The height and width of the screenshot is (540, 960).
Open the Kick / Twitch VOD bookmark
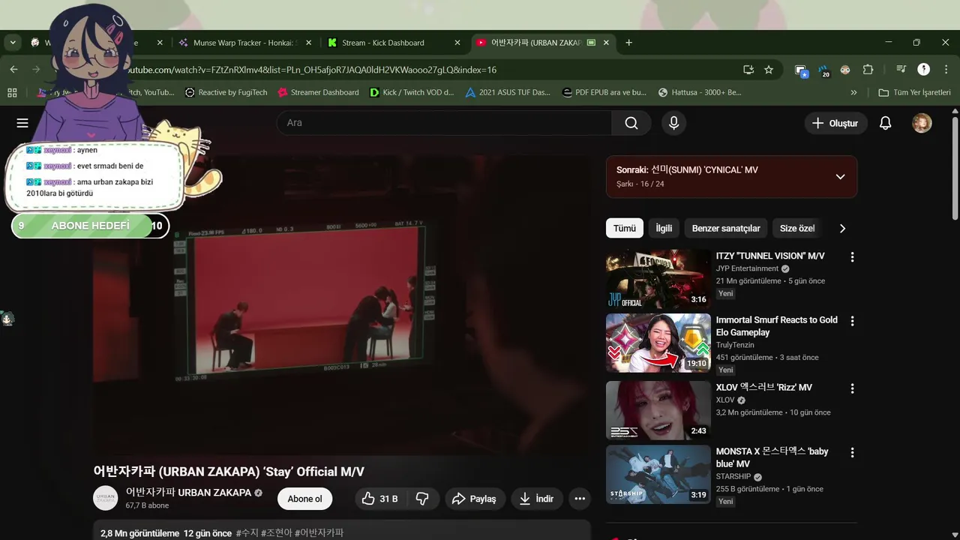[x=412, y=92]
